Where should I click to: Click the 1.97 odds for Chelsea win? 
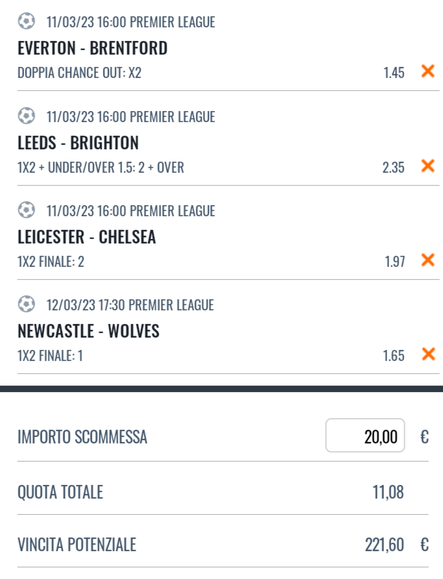coord(394,262)
